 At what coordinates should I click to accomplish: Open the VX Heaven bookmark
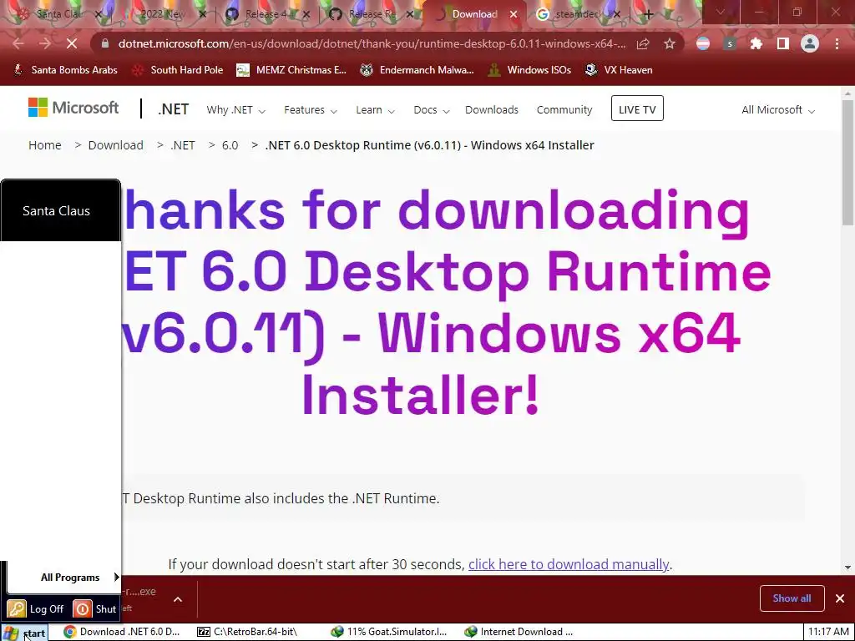coord(619,70)
